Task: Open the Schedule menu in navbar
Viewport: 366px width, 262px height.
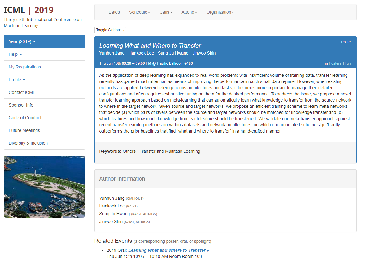Action: click(x=140, y=12)
